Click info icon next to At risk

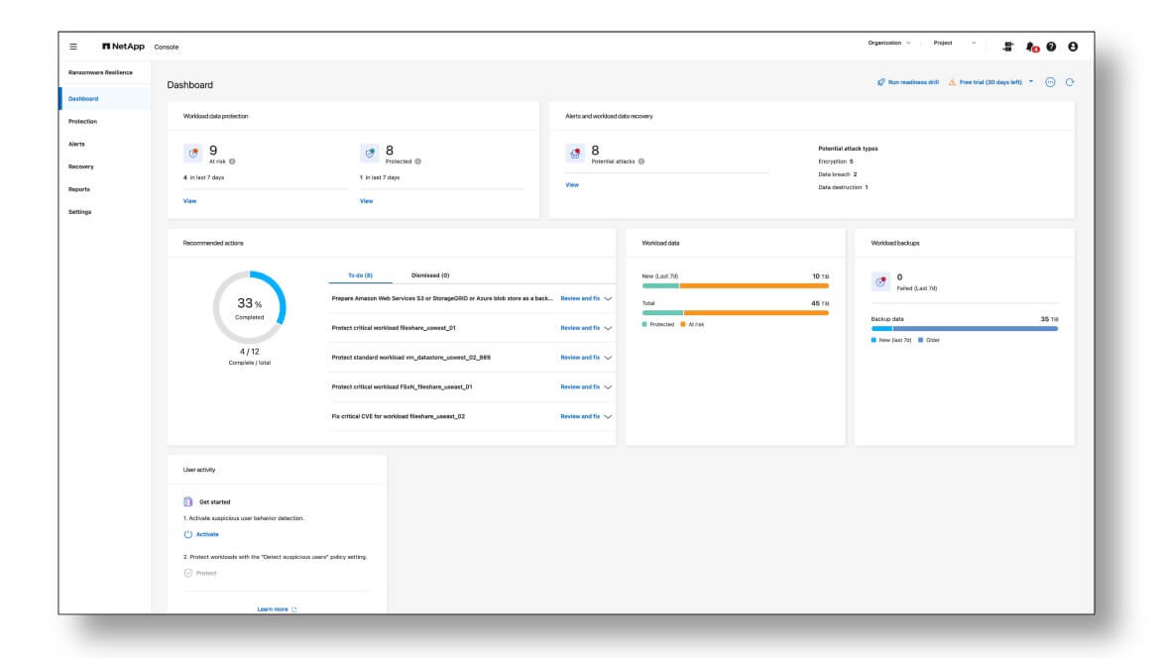tap(232, 161)
